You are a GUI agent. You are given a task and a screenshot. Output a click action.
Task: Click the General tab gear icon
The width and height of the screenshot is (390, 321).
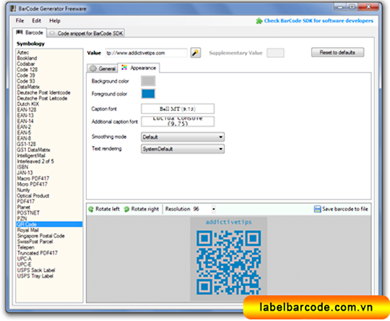click(93, 68)
